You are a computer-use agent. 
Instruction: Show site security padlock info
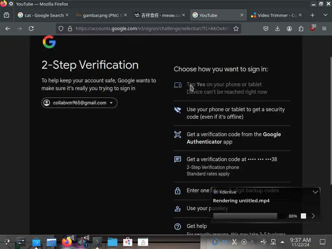[x=70, y=29]
